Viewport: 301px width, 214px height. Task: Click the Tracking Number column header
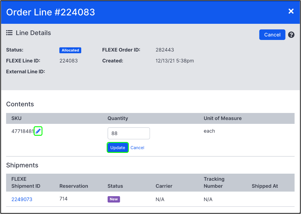pos(214,183)
